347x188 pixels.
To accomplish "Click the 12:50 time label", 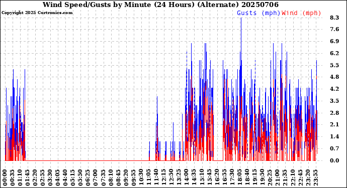I will click(x=171, y=177).
